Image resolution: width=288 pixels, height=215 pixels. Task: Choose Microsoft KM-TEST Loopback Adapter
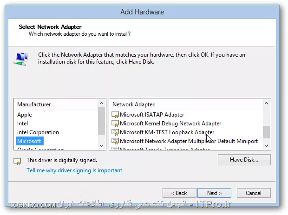click(167, 132)
